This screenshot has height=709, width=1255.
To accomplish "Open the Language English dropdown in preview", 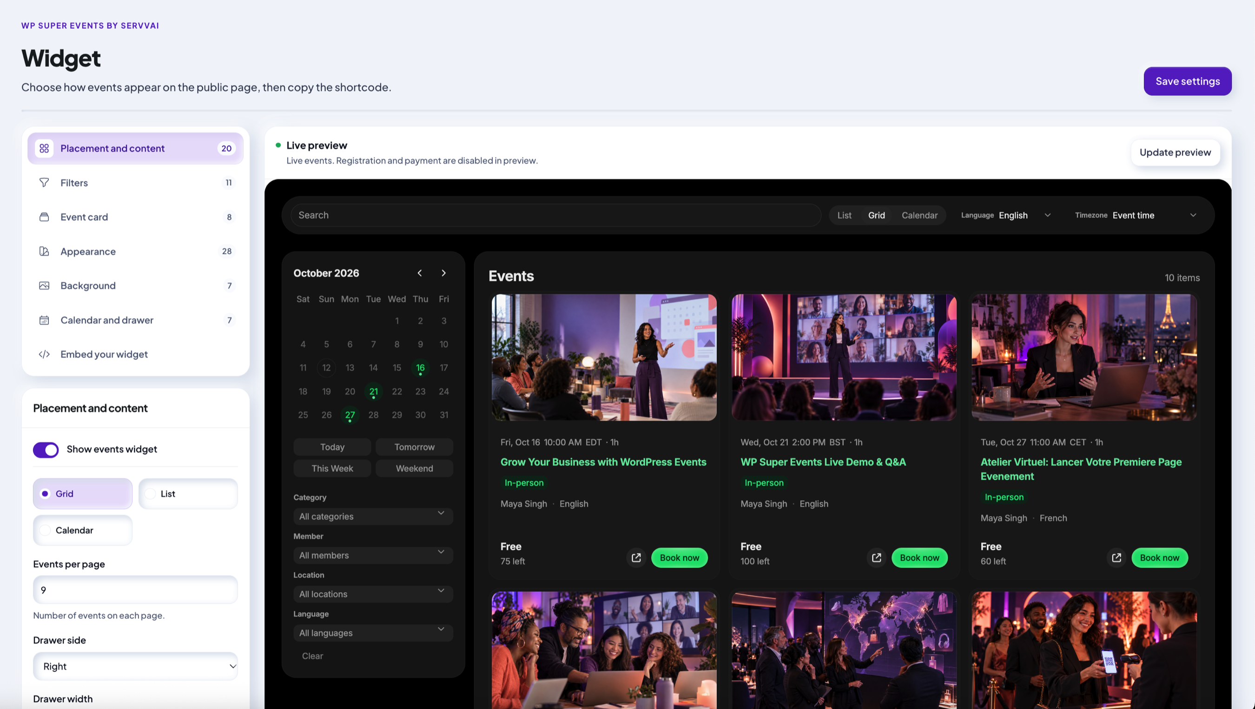I will pyautogui.click(x=1024, y=215).
